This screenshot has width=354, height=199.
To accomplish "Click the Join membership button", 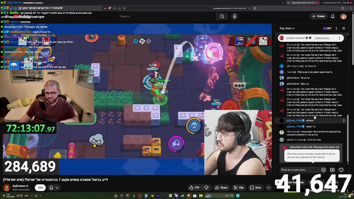I will tap(40, 188).
